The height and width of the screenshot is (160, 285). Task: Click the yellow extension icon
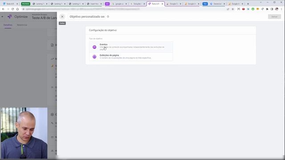[x=257, y=9]
